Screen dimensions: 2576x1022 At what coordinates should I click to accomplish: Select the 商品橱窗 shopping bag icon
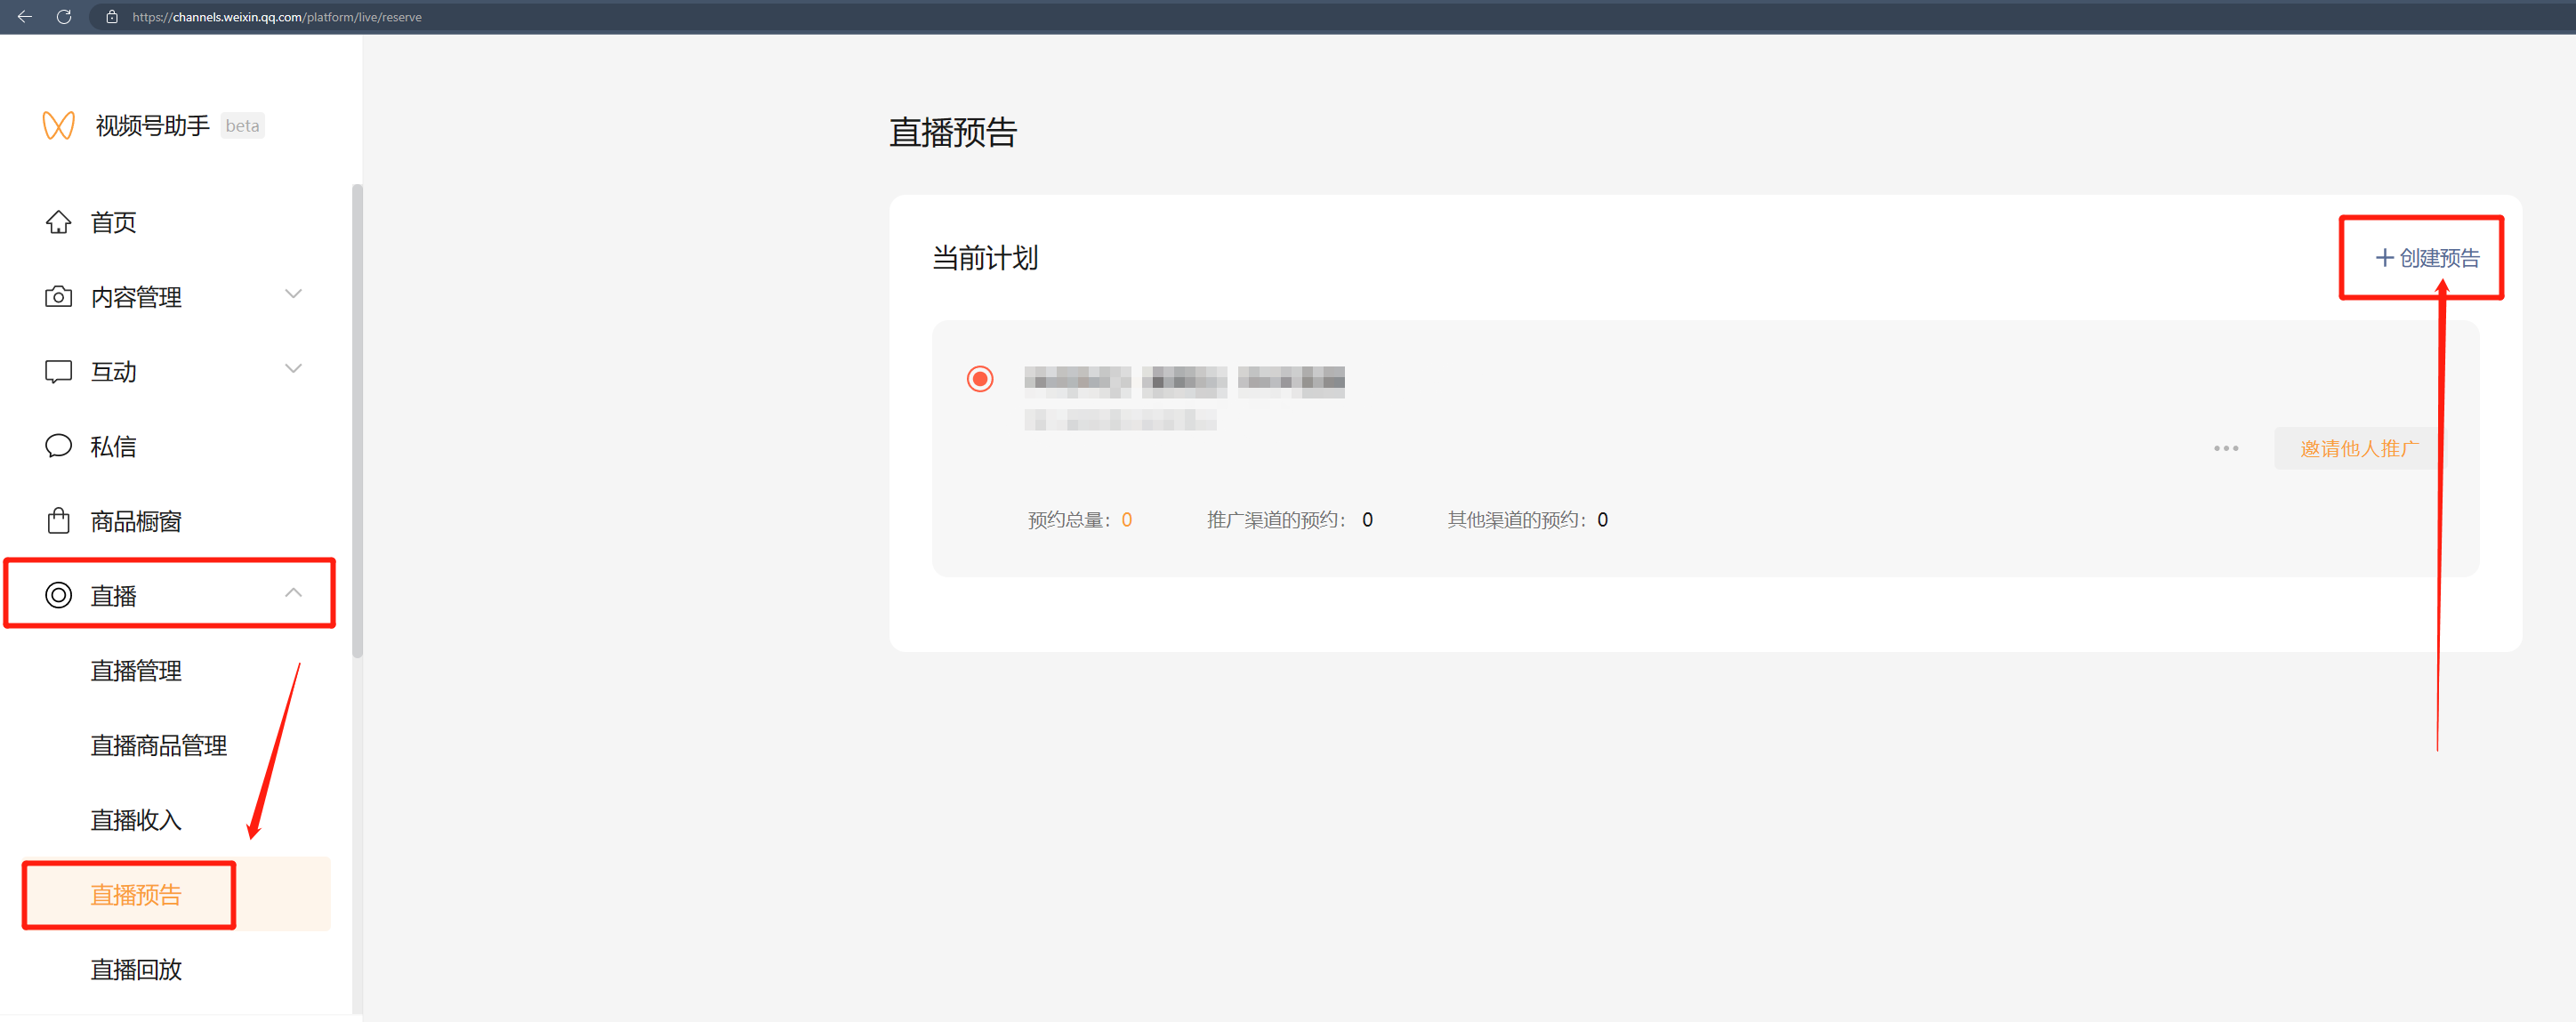[x=58, y=520]
